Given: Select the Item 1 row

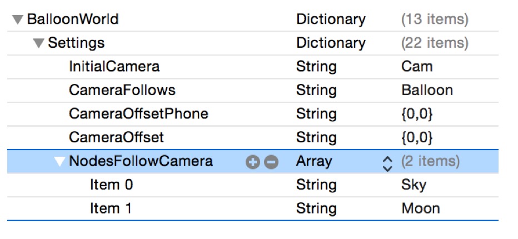Looking at the screenshot, I should click(111, 209).
